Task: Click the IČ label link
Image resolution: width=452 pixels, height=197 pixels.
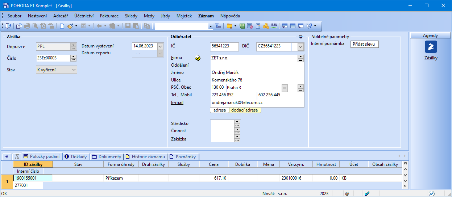Action: [173, 46]
